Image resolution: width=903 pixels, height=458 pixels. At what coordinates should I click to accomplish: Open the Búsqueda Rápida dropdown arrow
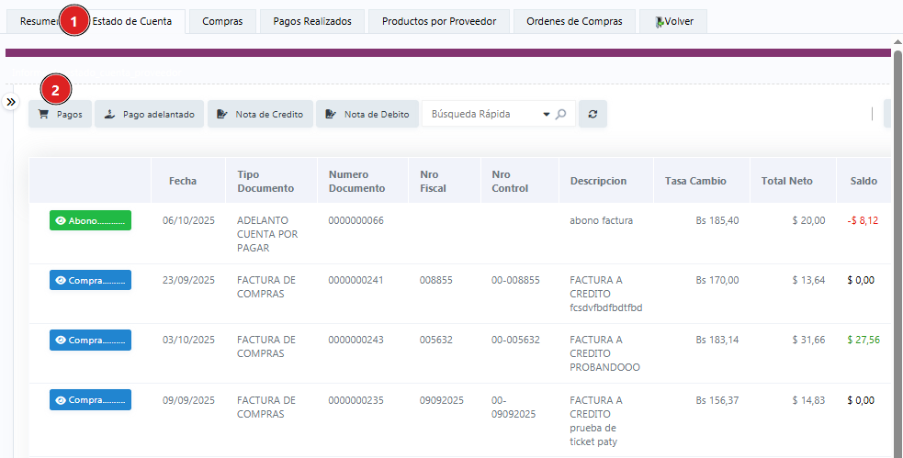547,115
